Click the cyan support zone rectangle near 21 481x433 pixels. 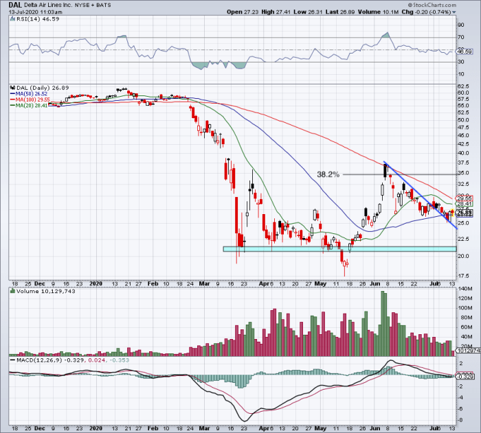click(339, 249)
